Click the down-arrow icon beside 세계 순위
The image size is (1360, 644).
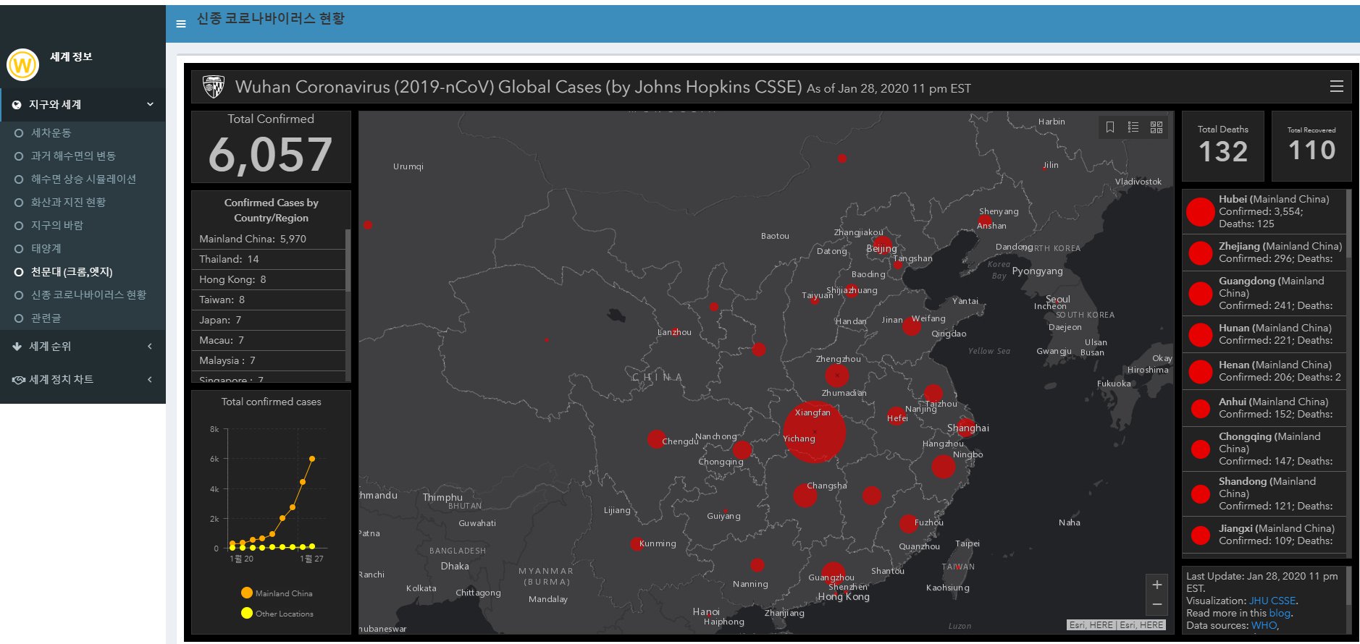[17, 347]
